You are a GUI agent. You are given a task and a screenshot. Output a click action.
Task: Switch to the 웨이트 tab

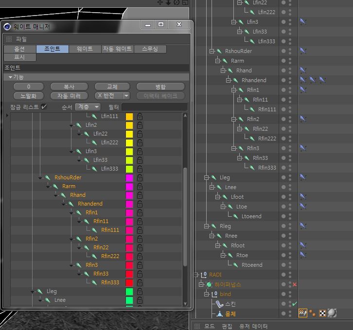(x=85, y=49)
